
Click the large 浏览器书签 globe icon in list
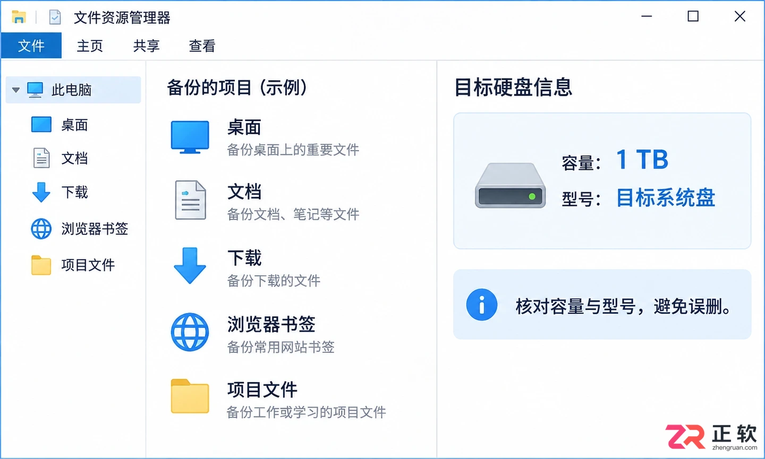tap(190, 332)
